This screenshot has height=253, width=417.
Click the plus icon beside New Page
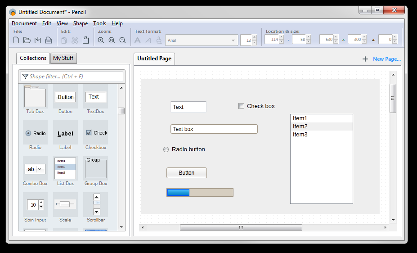tap(365, 59)
